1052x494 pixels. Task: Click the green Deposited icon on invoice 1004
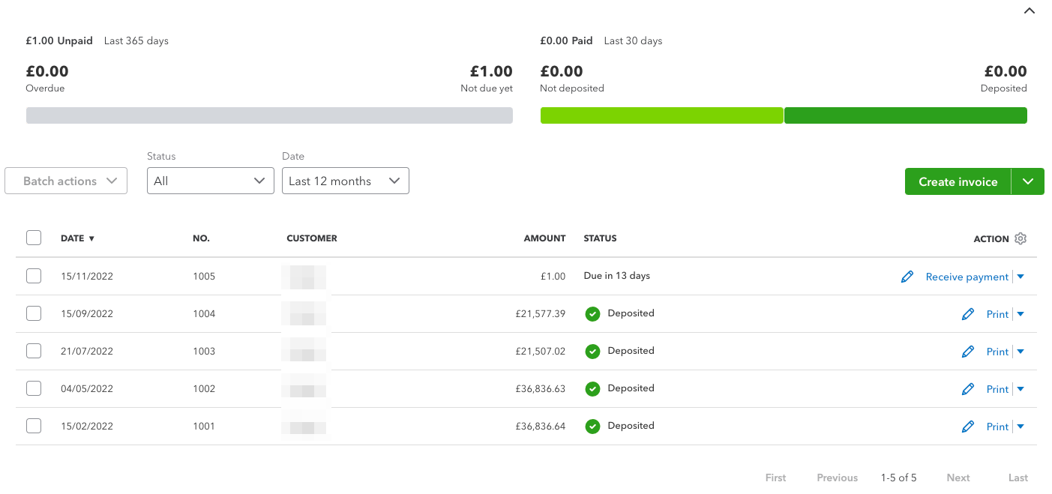coord(592,313)
